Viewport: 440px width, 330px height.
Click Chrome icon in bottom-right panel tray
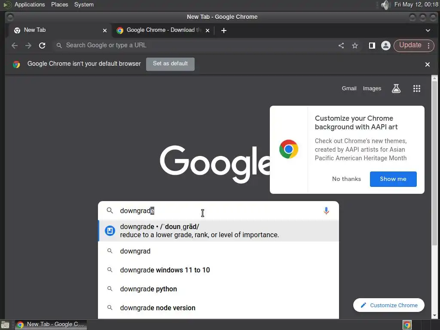tap(407, 325)
